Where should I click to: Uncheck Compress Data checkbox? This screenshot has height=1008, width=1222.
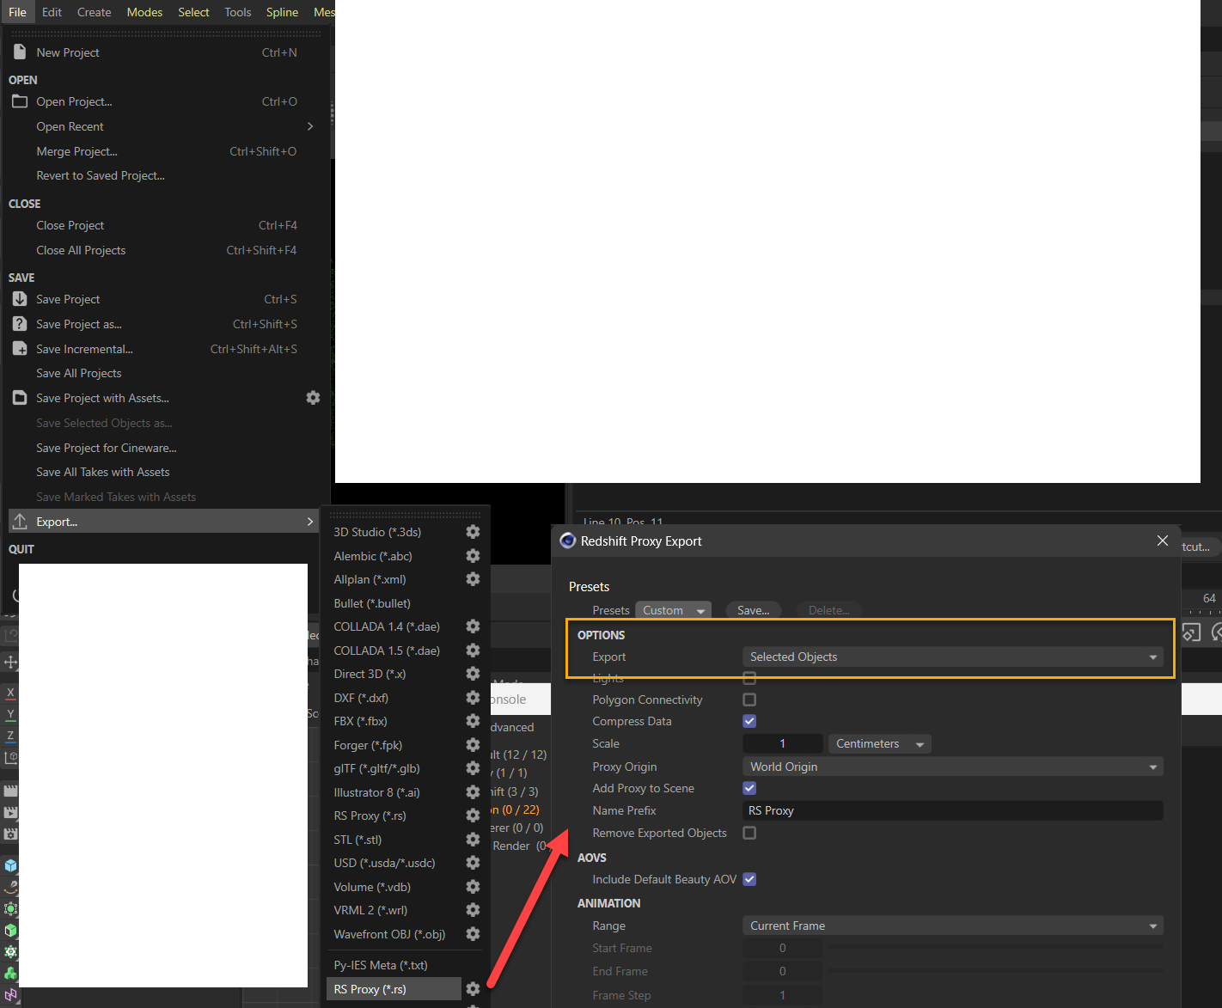[x=749, y=721]
